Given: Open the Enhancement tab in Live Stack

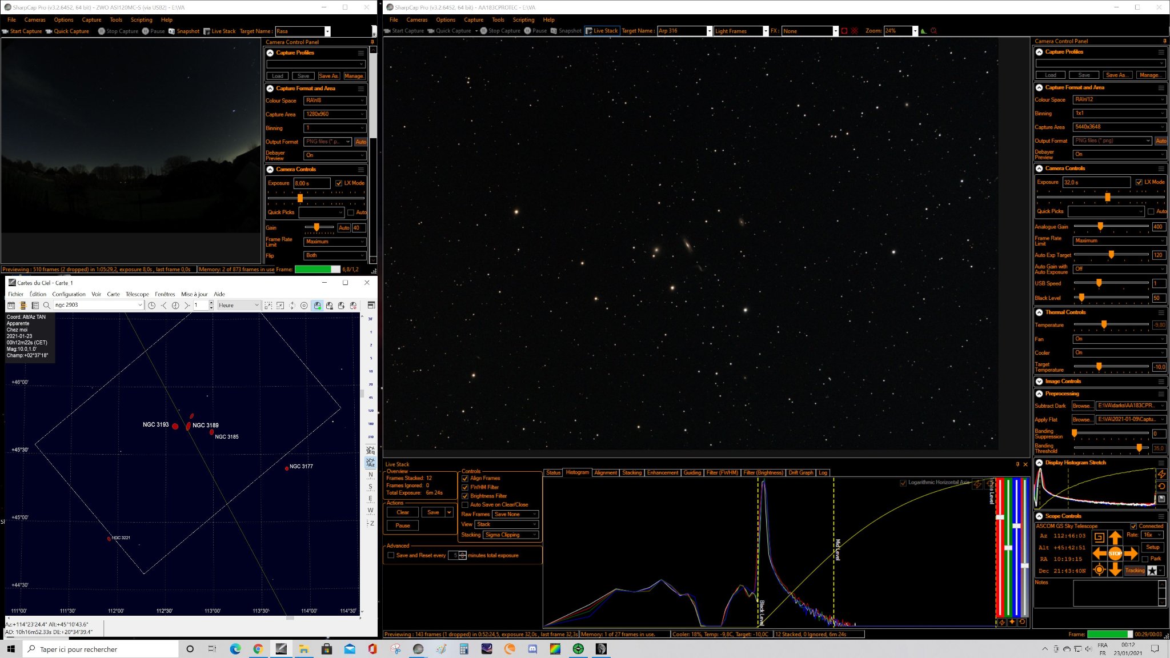Looking at the screenshot, I should point(663,473).
